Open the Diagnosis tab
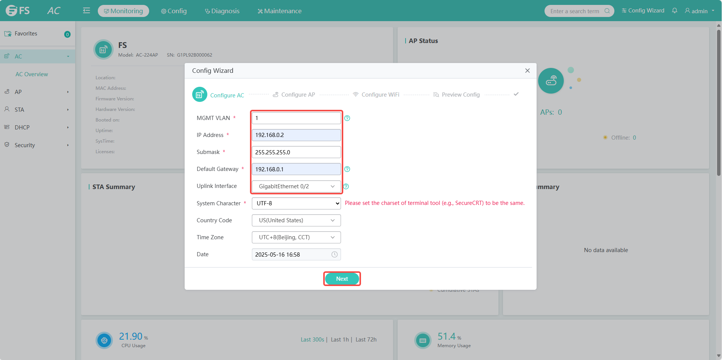The height and width of the screenshot is (360, 722). point(222,11)
